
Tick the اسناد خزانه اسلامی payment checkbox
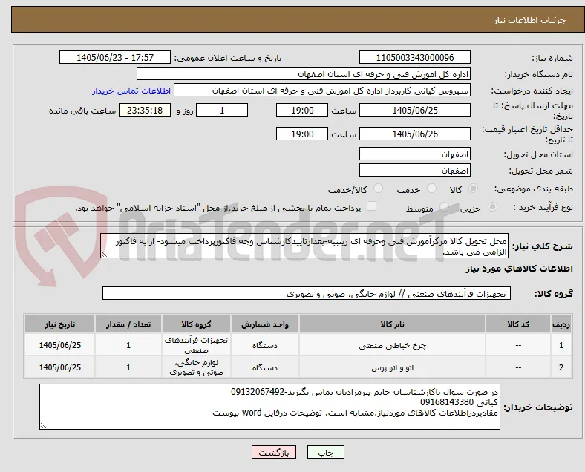click(371, 206)
